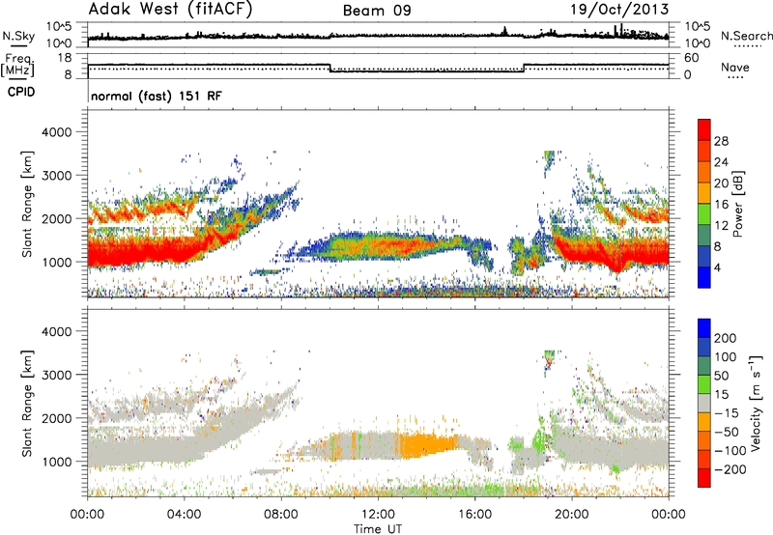Click the 'Power [dB]' colorbar label
Image resolution: width=773 pixels, height=535 pixels.
click(x=737, y=204)
